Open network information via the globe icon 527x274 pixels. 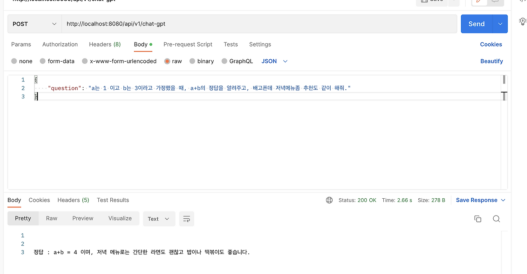[x=329, y=200]
